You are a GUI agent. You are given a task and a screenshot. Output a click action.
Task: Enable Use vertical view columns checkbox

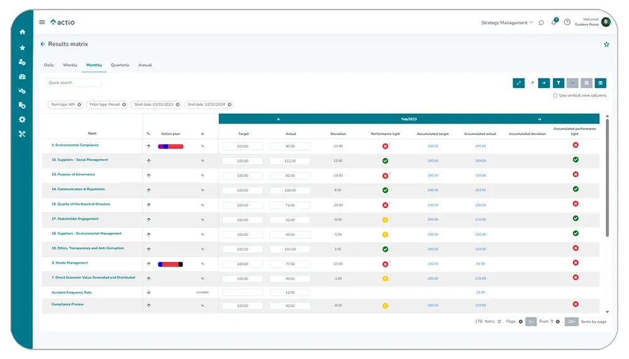click(x=555, y=95)
